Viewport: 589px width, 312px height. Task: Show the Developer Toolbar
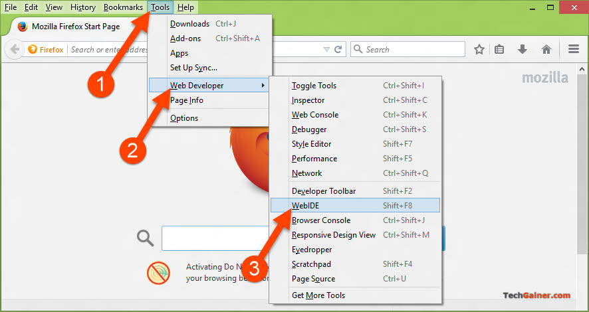356,191
